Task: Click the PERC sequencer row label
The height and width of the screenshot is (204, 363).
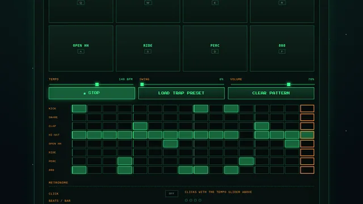Action: click(52, 161)
